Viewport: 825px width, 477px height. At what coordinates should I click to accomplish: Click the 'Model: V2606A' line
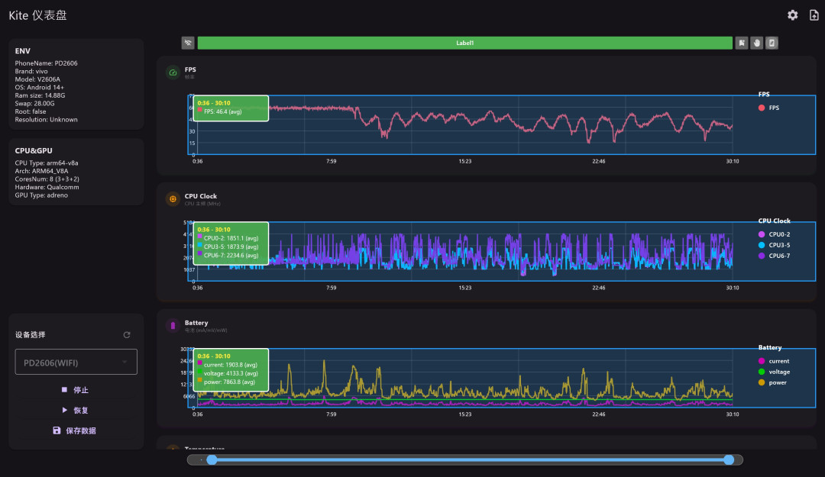point(37,79)
